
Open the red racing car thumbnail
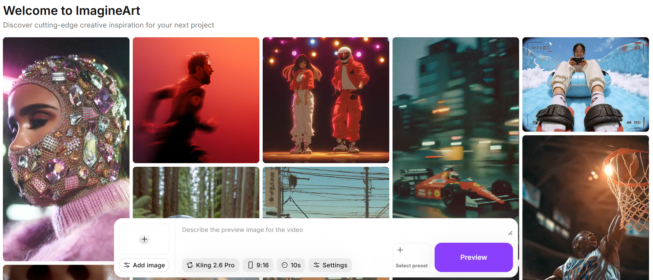coord(456,128)
